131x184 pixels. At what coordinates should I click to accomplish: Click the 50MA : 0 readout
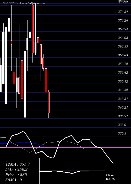[x=14, y=180]
